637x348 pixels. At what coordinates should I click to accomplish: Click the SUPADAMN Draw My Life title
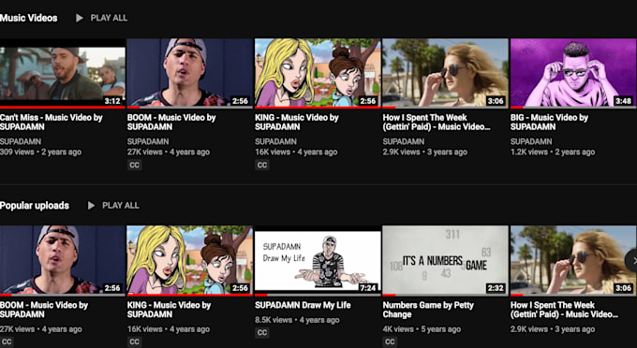[x=303, y=305]
